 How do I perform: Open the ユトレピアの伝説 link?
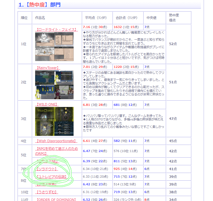pyautogui.click(x=51, y=177)
